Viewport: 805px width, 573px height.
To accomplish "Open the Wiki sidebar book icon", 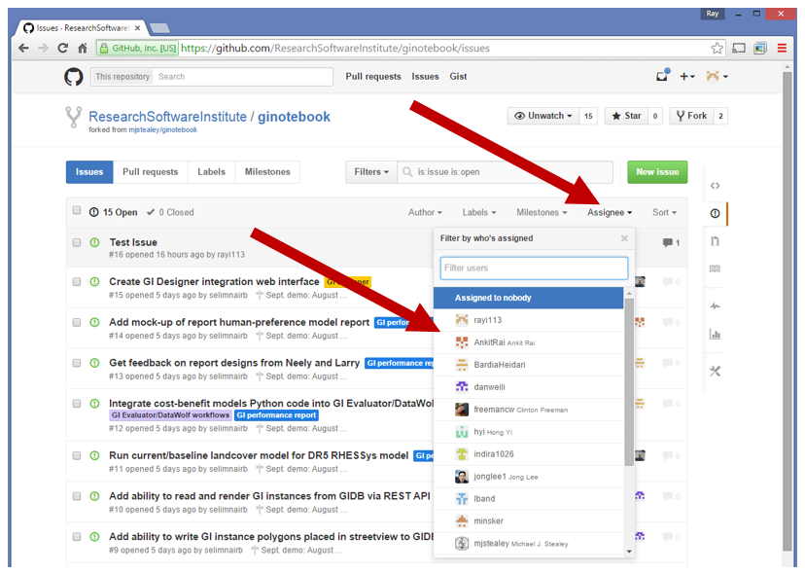I will point(715,269).
